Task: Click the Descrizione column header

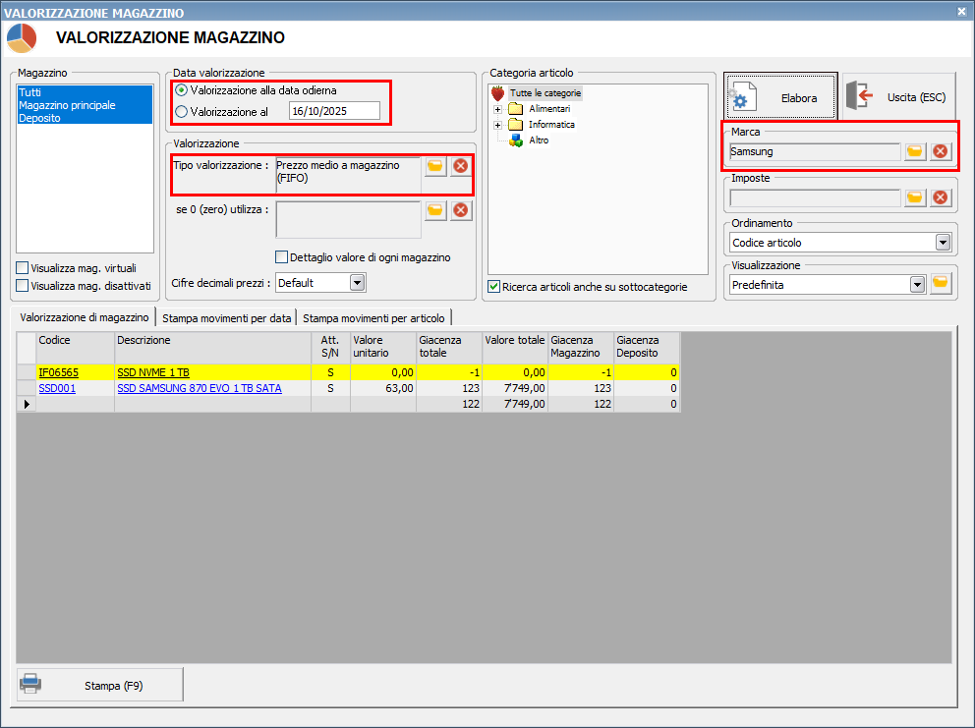Action: (212, 348)
